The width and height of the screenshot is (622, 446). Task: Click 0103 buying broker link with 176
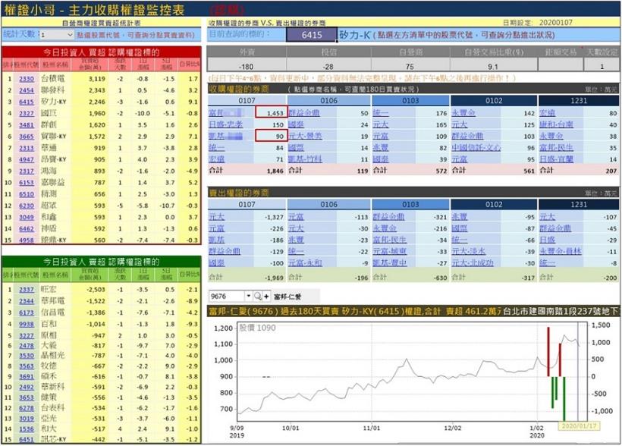pos(381,113)
